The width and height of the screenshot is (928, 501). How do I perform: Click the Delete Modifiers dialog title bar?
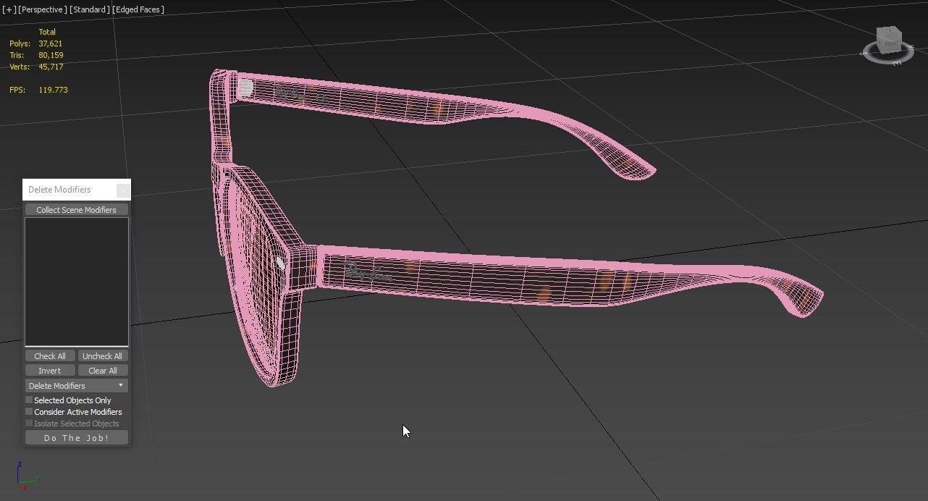pyautogui.click(x=69, y=190)
